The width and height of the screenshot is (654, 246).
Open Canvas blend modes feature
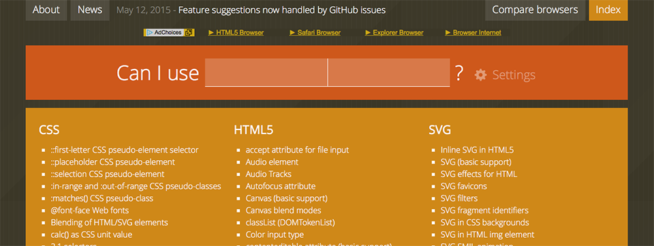coord(283,210)
